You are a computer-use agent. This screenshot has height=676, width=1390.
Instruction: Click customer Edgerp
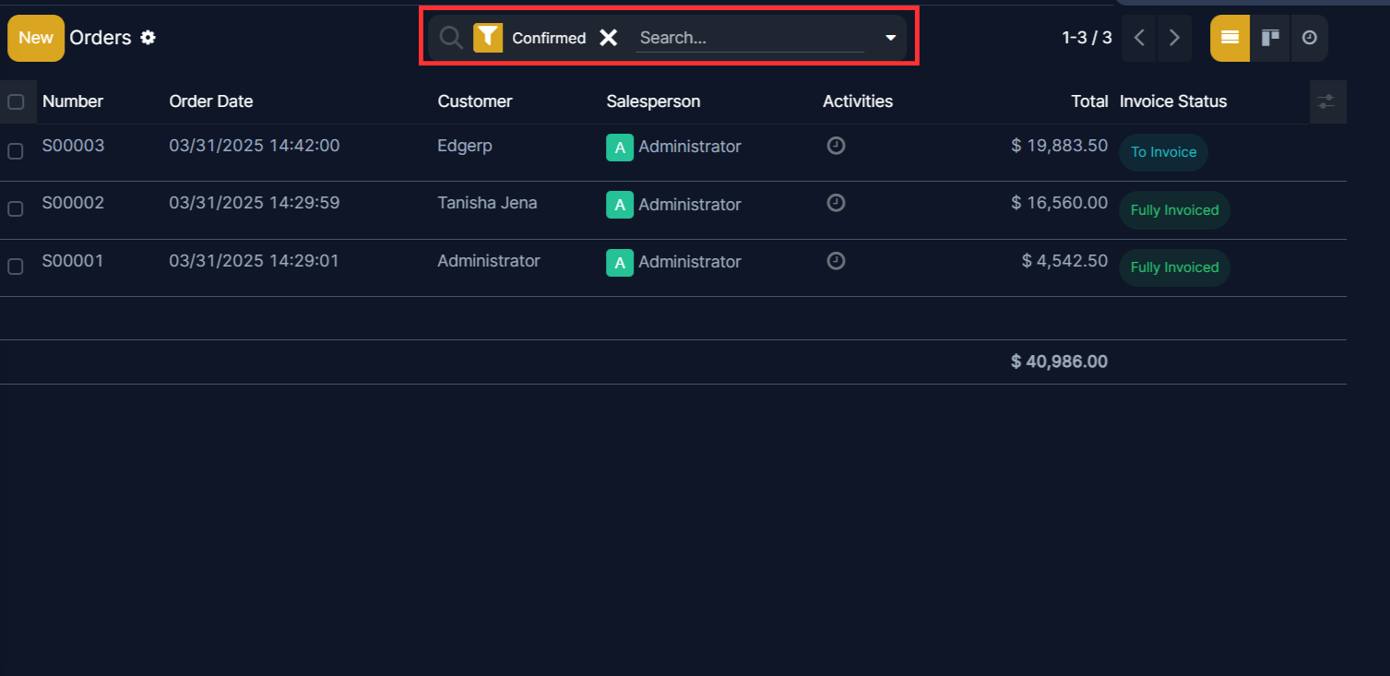coord(465,146)
